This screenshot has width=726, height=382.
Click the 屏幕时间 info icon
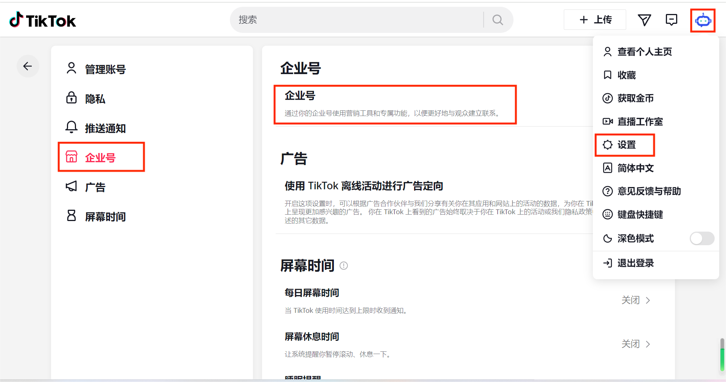point(344,266)
